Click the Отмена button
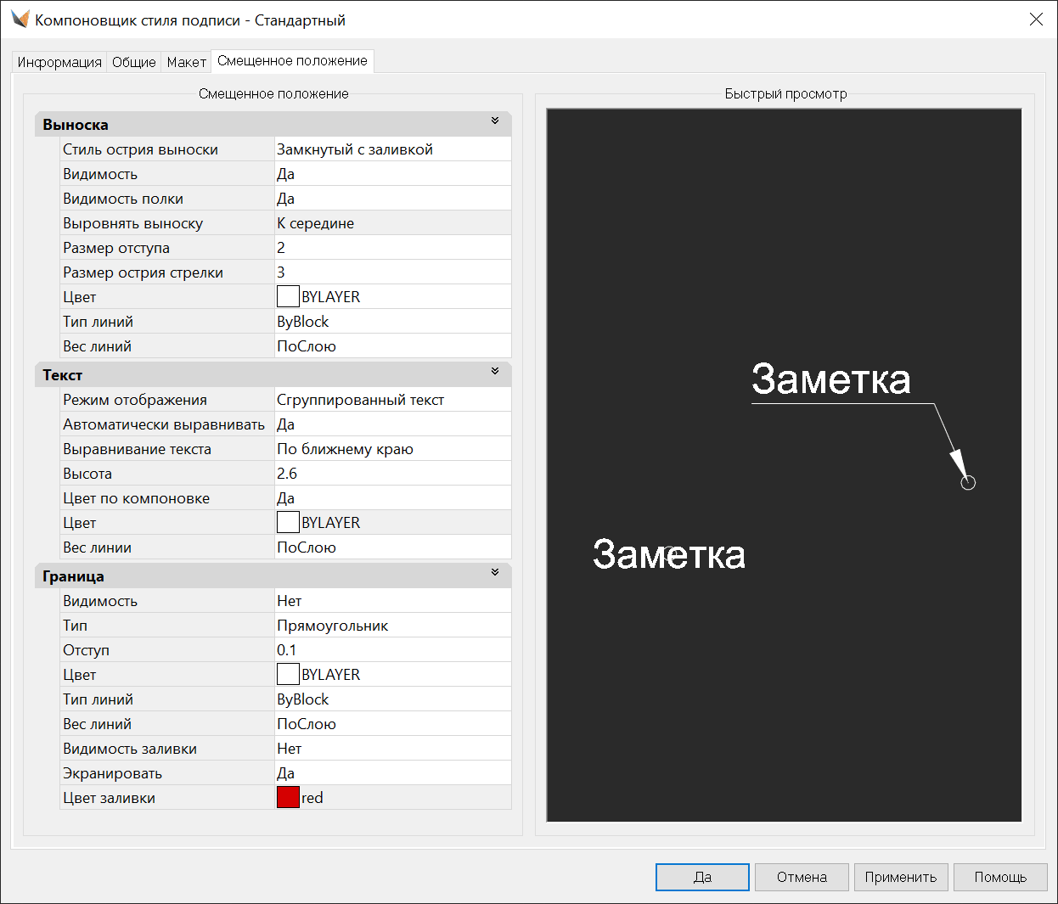Viewport: 1058px width, 904px height. [802, 877]
